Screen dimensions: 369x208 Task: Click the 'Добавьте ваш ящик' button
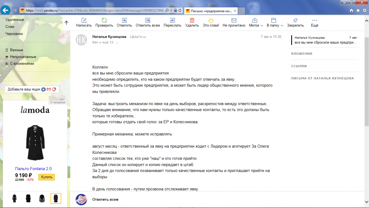(32, 89)
